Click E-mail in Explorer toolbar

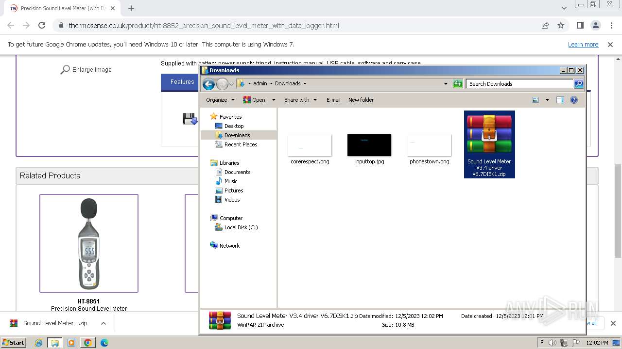tap(333, 100)
